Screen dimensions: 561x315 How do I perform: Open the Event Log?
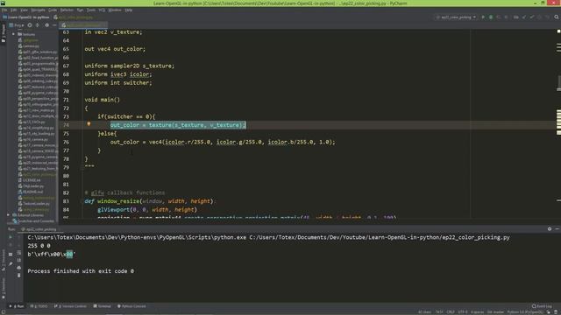pyautogui.click(x=542, y=306)
